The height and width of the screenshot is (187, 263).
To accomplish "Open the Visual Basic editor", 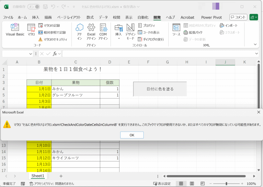I will 15,29.
